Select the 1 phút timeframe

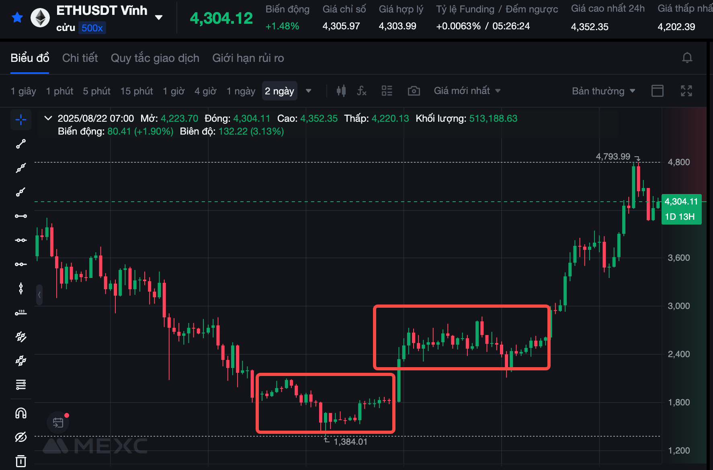(x=59, y=91)
